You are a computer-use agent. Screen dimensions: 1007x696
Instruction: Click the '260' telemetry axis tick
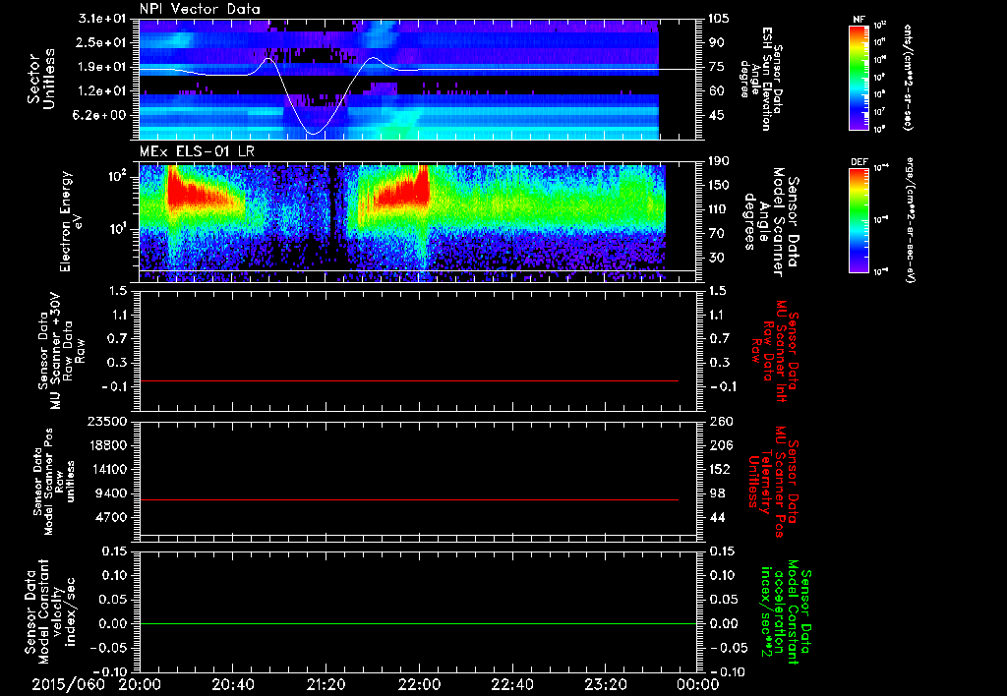click(x=721, y=422)
